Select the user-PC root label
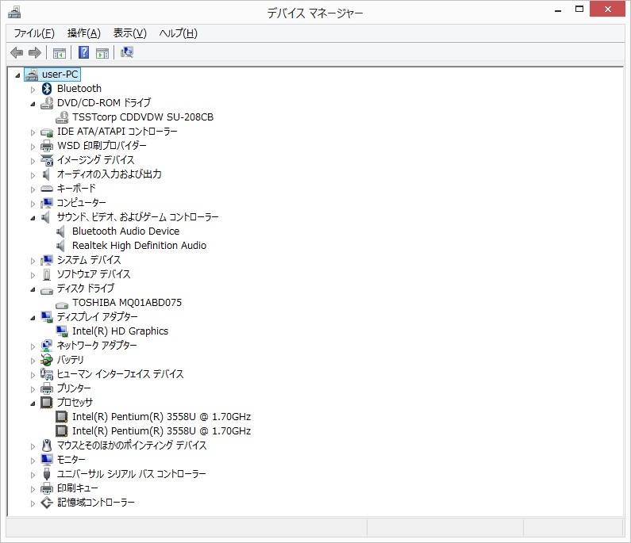The image size is (631, 543). tap(60, 75)
